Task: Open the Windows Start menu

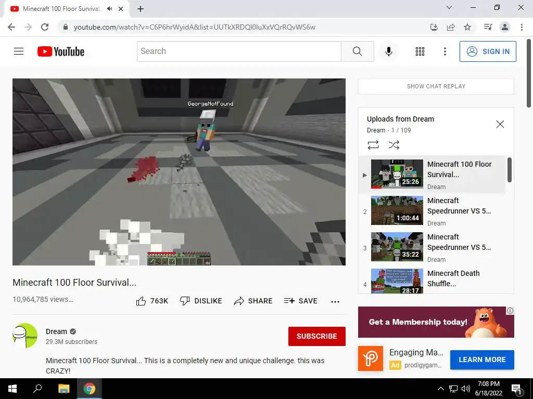Action: tap(12, 389)
